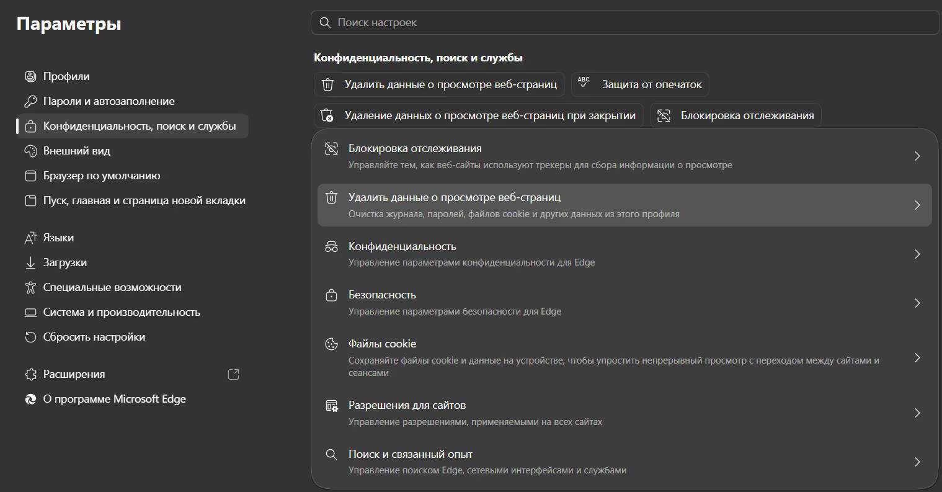The height and width of the screenshot is (492, 942).
Task: Open the Удаление данных о просмотре веб-страниц при закрытии chip
Action: click(479, 115)
